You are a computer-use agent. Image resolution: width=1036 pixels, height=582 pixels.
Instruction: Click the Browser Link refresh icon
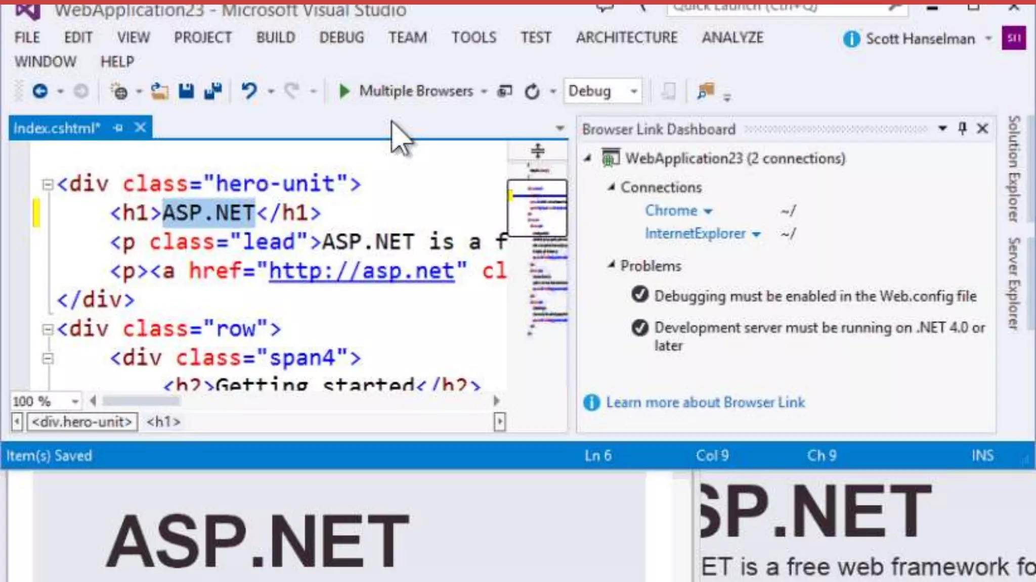pos(532,92)
